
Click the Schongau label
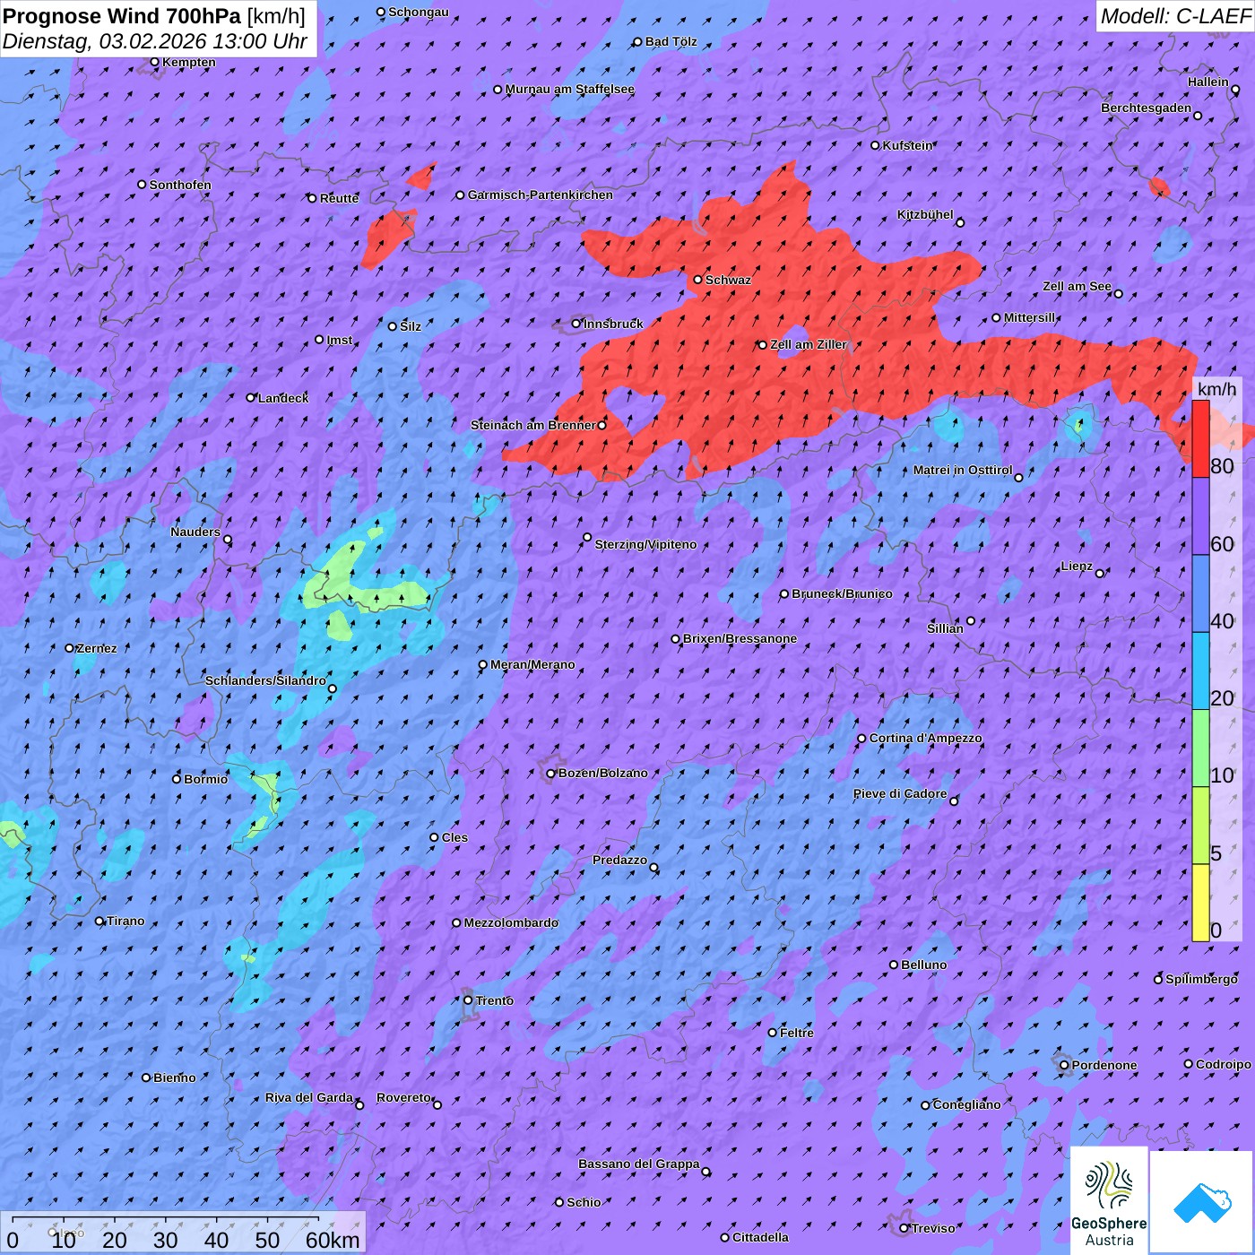[418, 12]
